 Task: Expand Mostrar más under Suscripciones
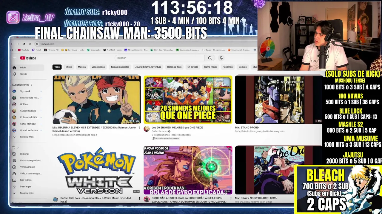coord(28,137)
